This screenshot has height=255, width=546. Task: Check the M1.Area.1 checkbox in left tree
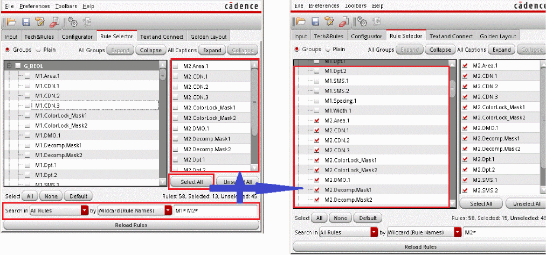click(x=27, y=76)
